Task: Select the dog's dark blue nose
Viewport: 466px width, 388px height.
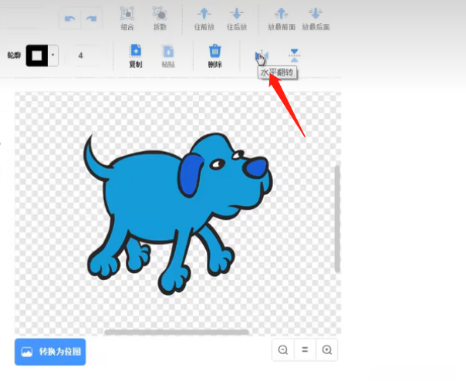Action: pos(256,168)
